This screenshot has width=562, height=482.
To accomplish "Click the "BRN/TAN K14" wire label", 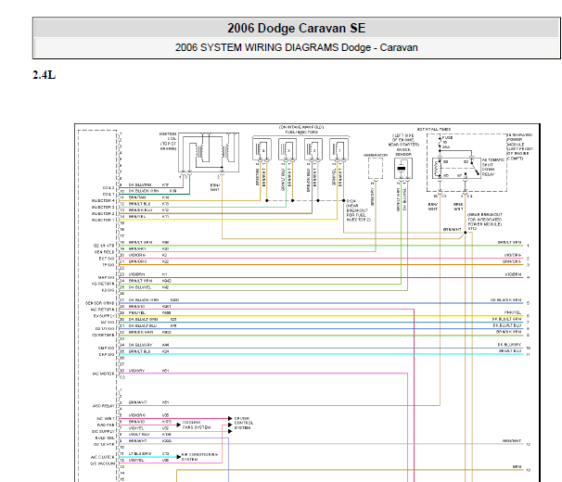I will pos(148,197).
